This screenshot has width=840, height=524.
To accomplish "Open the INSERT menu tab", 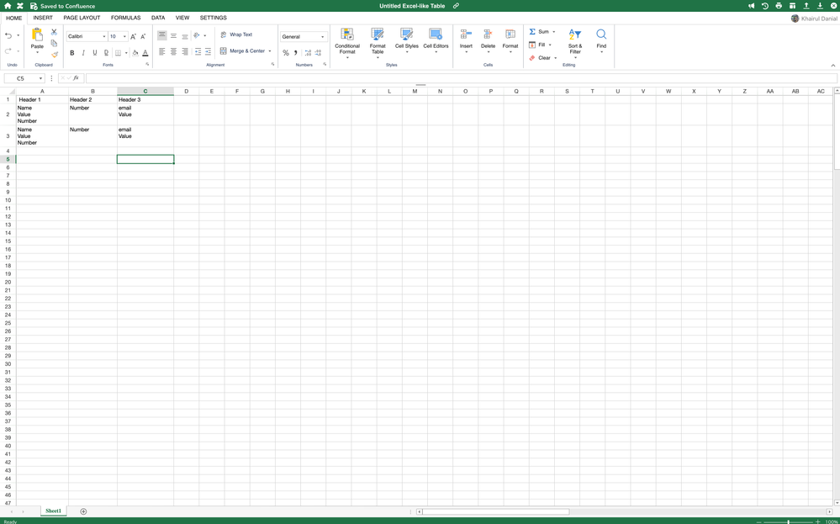I will coord(43,17).
